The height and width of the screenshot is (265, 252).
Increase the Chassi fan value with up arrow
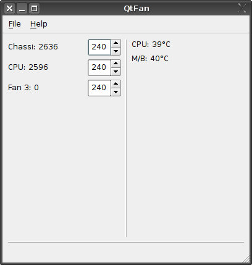(x=115, y=43)
